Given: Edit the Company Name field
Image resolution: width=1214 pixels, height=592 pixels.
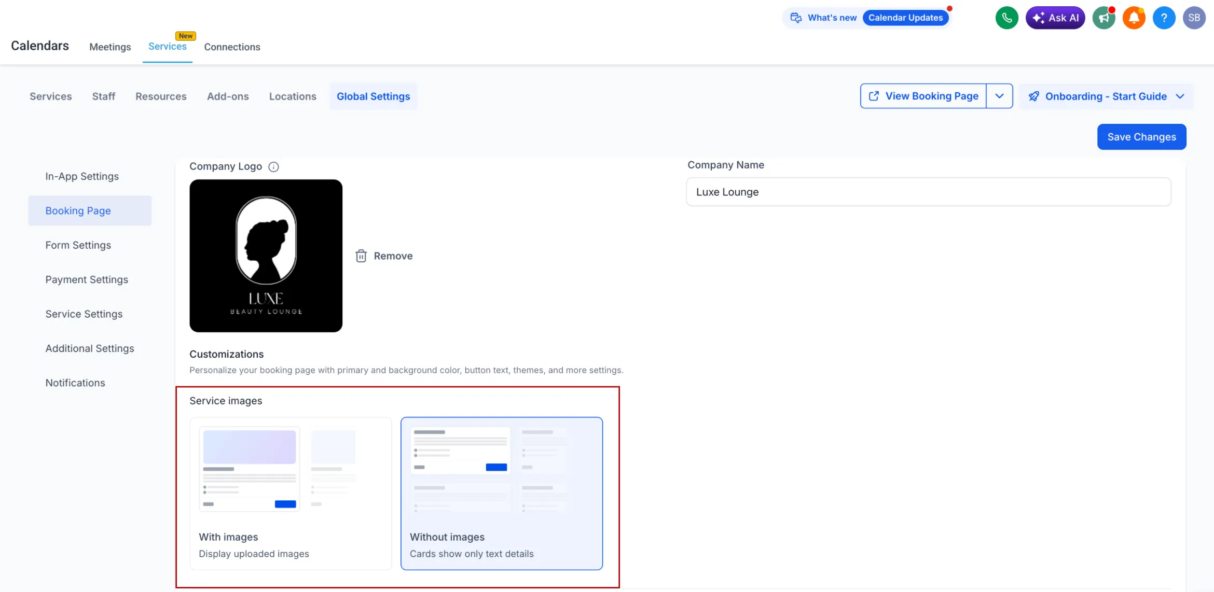Looking at the screenshot, I should coord(928,192).
